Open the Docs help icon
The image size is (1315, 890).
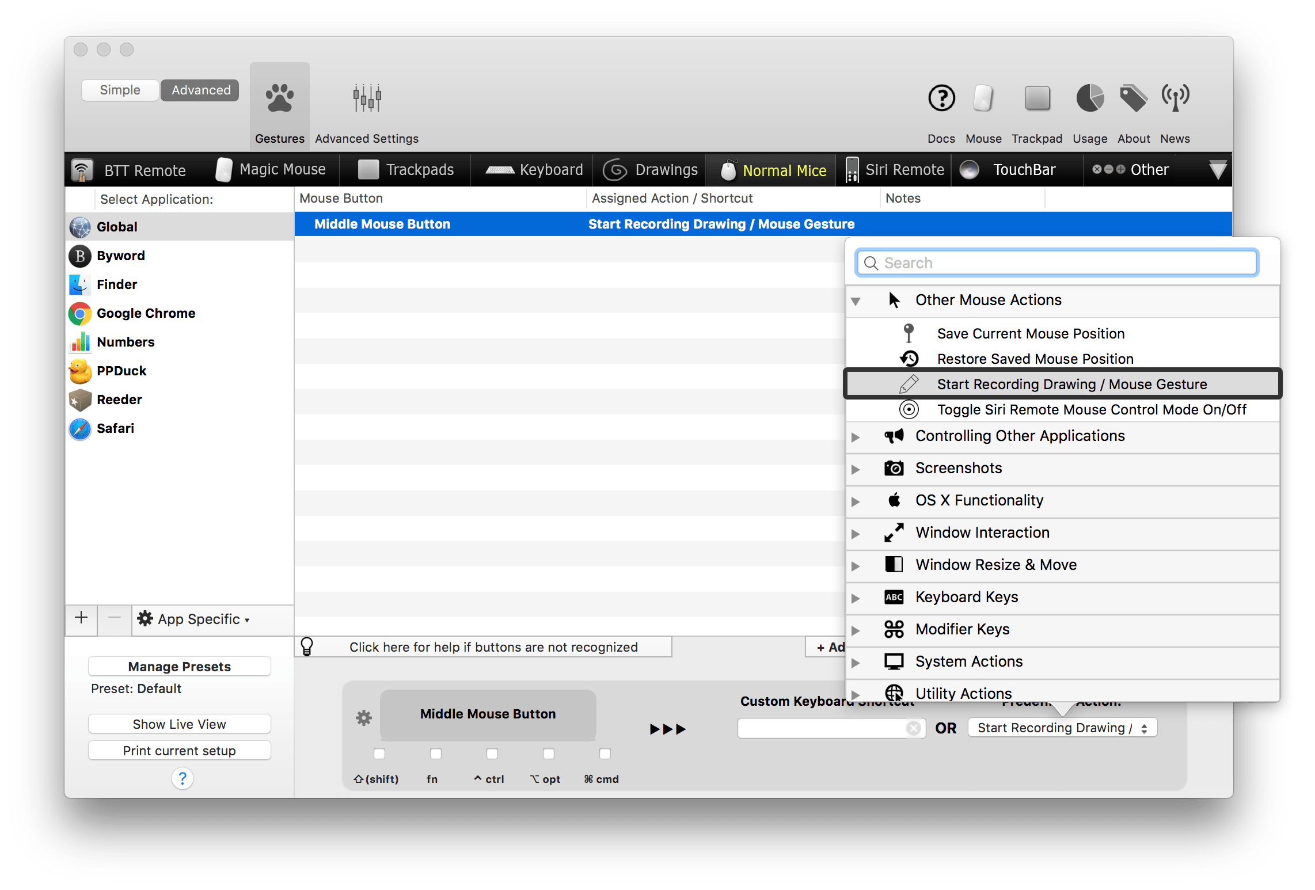(x=941, y=98)
